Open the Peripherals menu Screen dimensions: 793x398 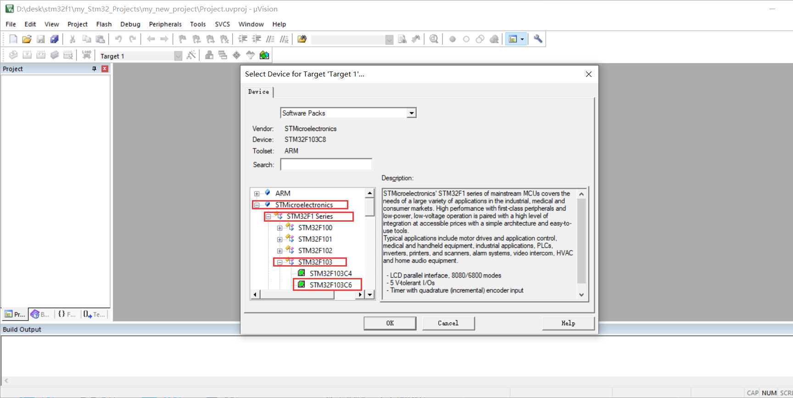coord(165,24)
